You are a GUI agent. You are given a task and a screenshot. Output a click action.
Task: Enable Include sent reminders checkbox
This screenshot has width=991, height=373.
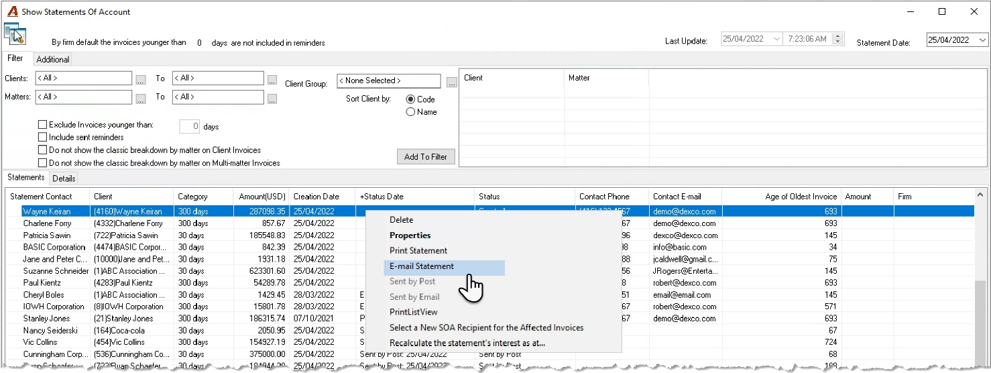point(43,137)
